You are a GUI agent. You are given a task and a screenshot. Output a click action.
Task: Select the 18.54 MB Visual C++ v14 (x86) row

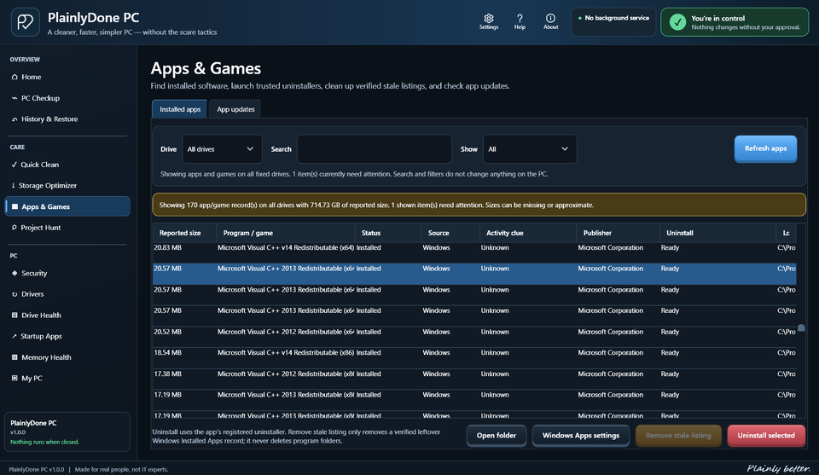point(474,358)
